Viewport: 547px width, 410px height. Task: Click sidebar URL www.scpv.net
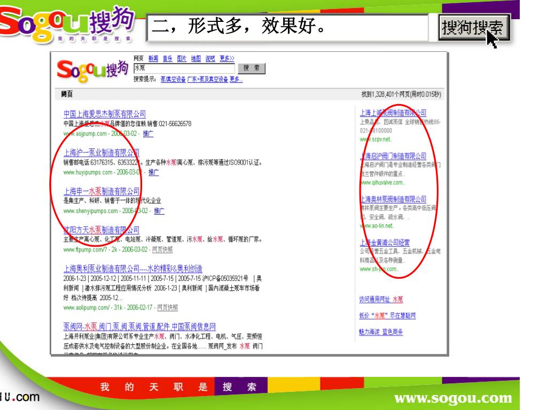tap(376, 139)
